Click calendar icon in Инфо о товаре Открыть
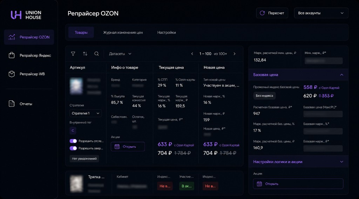The width and height of the screenshot is (359, 199). pos(117,146)
